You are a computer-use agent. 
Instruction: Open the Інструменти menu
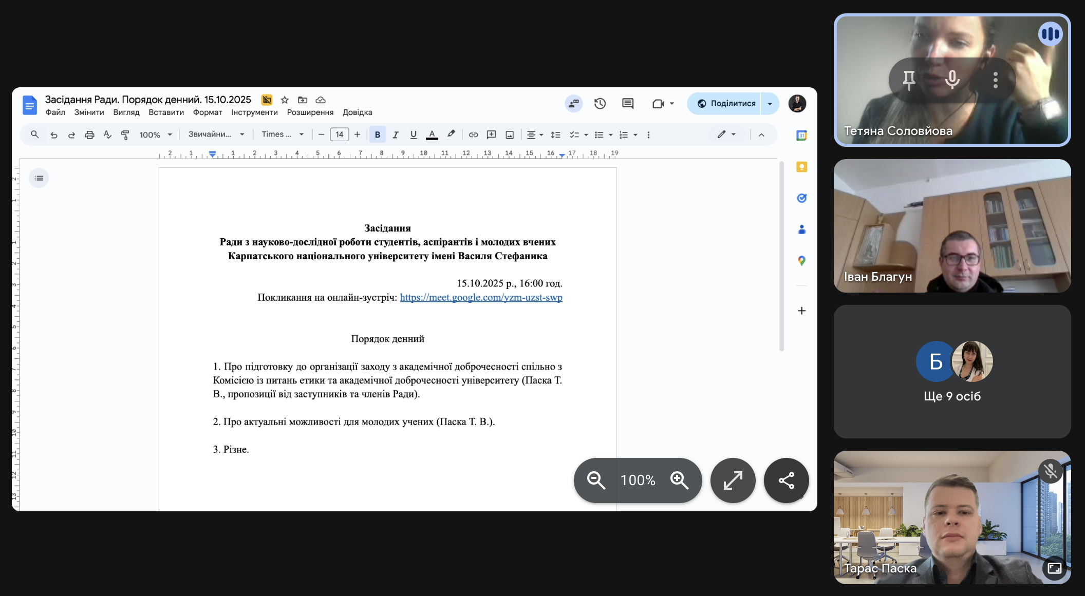254,112
